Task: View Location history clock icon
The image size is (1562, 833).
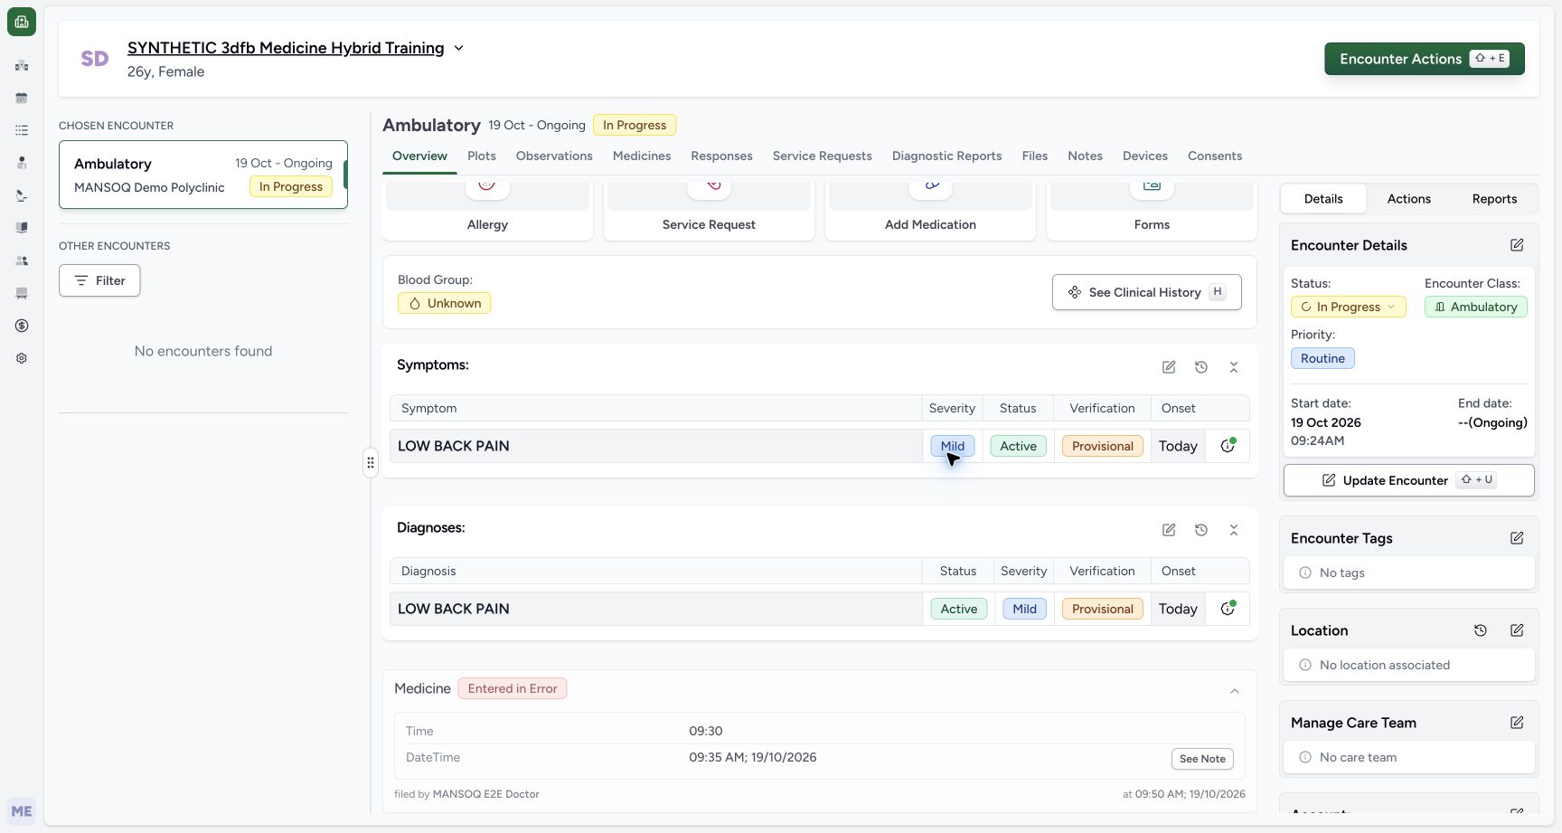Action: pos(1481,630)
